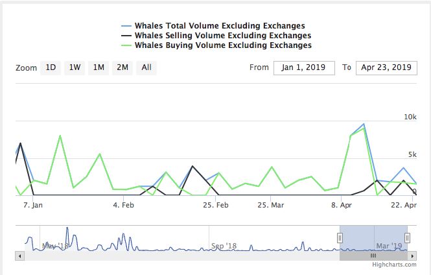Click the blue line's April peak point

tap(364, 124)
